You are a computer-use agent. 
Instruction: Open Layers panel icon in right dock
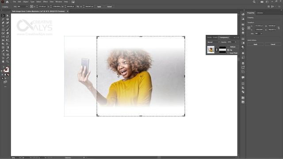pyautogui.click(x=243, y=63)
